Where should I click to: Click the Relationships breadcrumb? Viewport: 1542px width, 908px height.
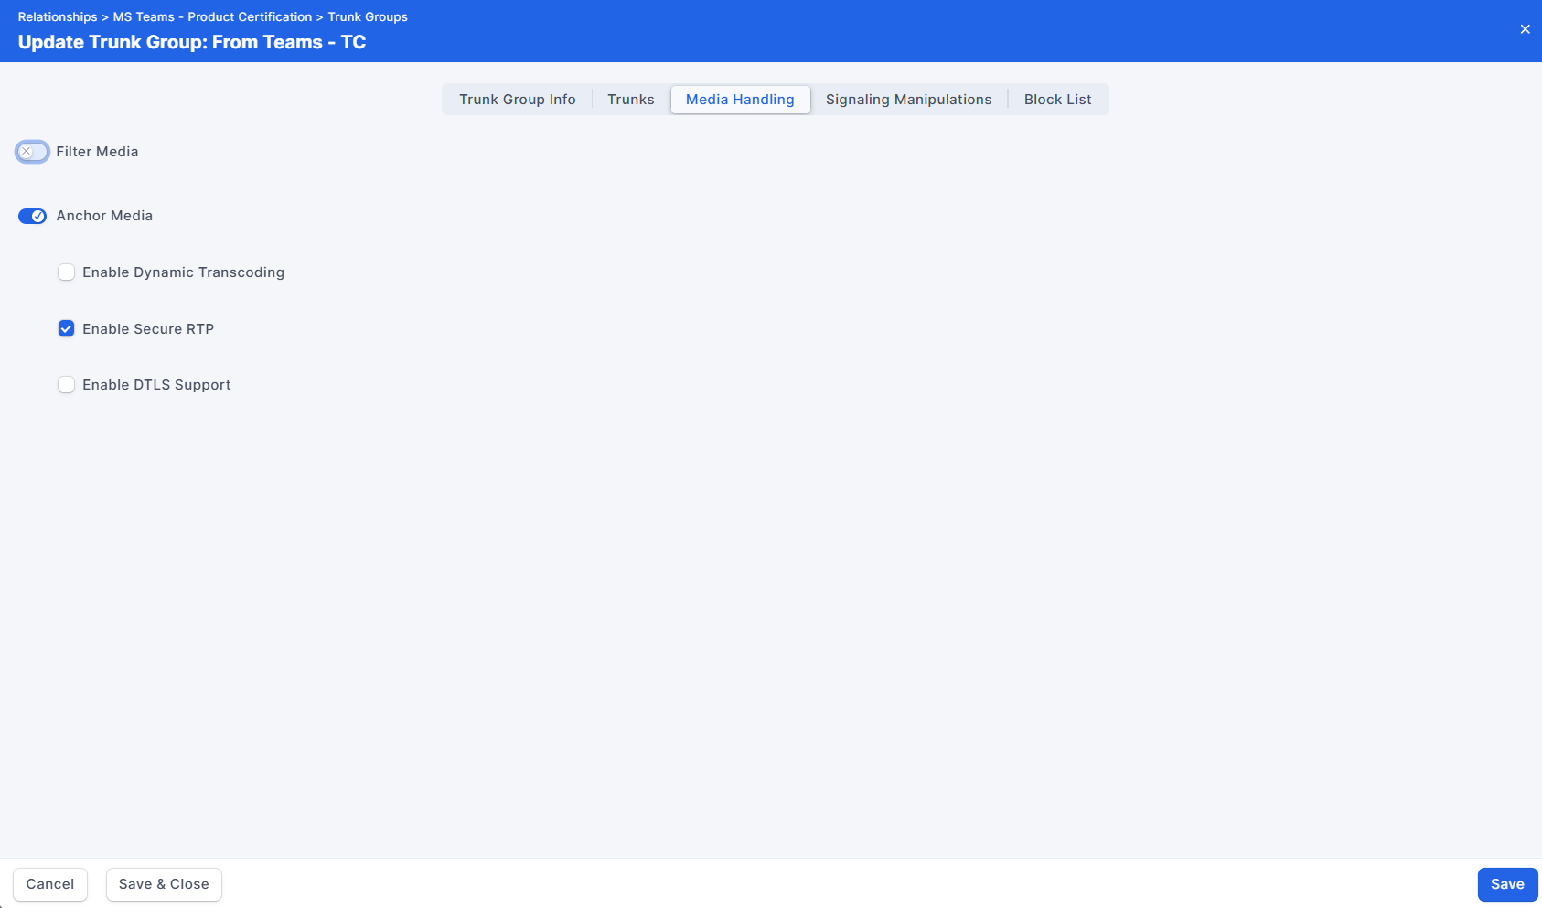[x=58, y=17]
